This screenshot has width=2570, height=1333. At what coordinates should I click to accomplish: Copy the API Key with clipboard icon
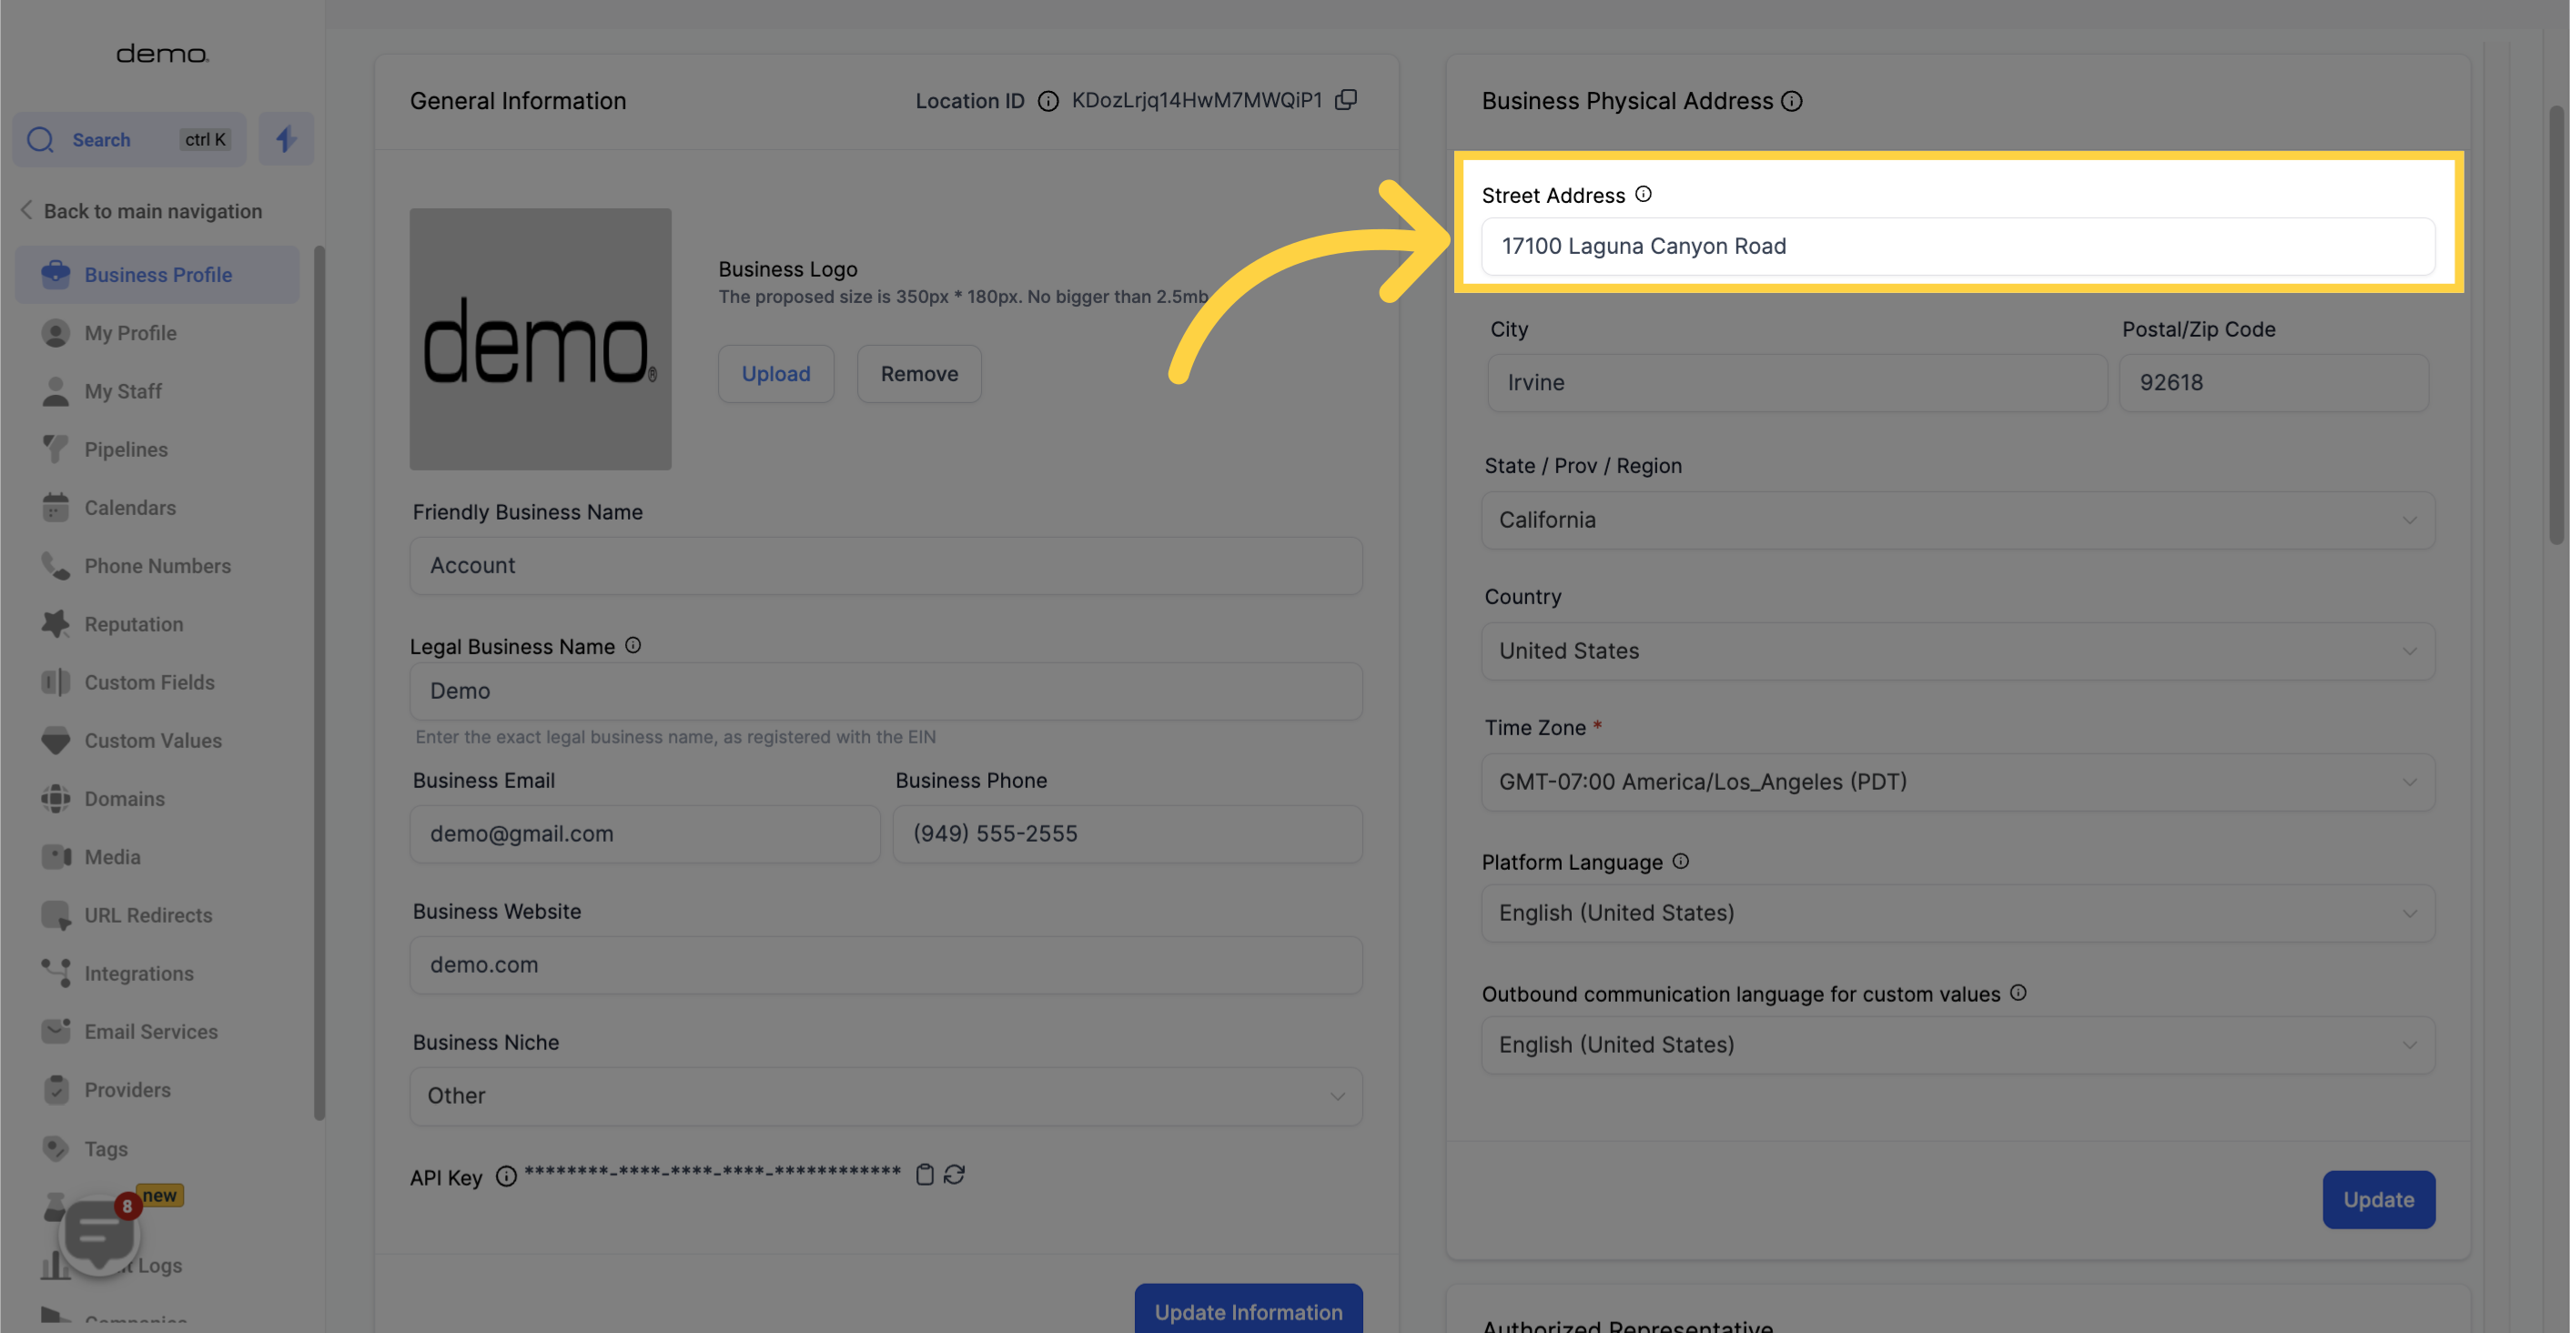(x=925, y=1175)
